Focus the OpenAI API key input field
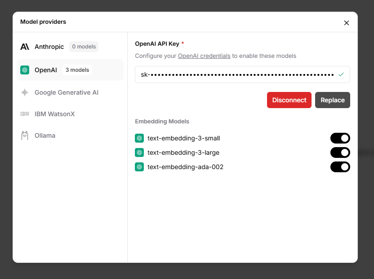This screenshot has height=279, width=374. pyautogui.click(x=242, y=74)
